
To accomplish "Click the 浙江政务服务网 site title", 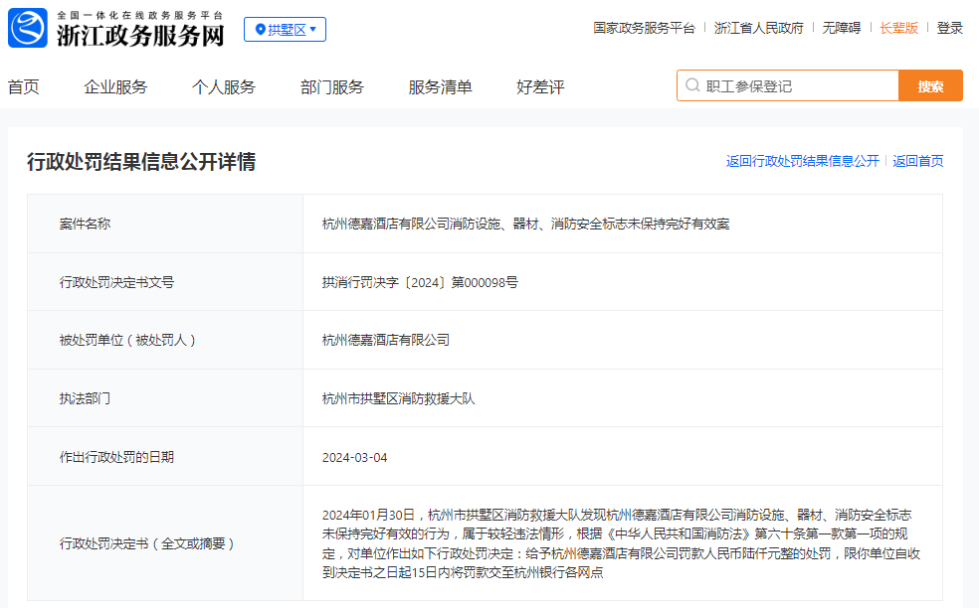I will point(140,36).
